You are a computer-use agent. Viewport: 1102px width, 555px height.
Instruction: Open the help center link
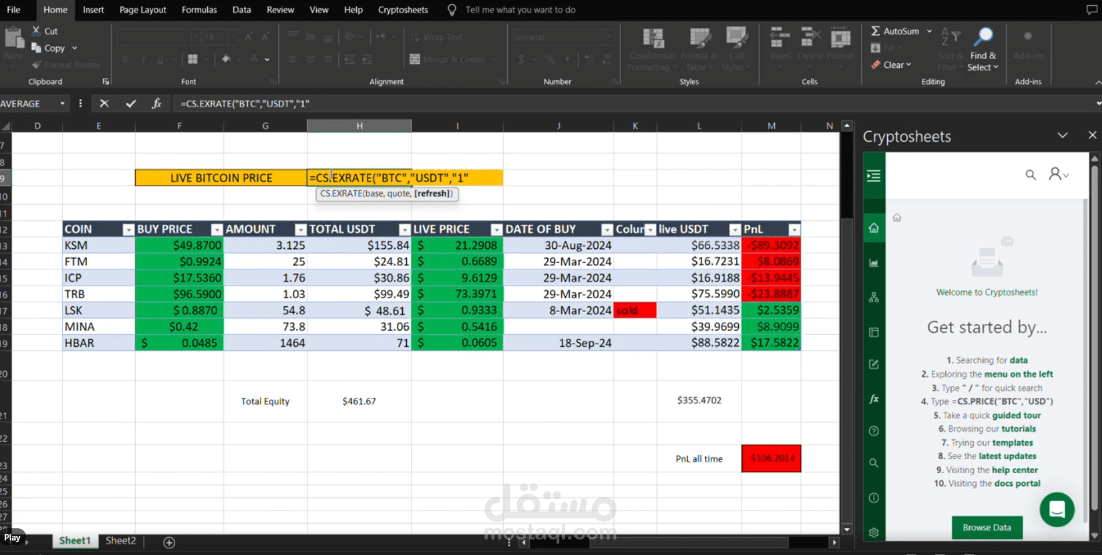(1015, 470)
